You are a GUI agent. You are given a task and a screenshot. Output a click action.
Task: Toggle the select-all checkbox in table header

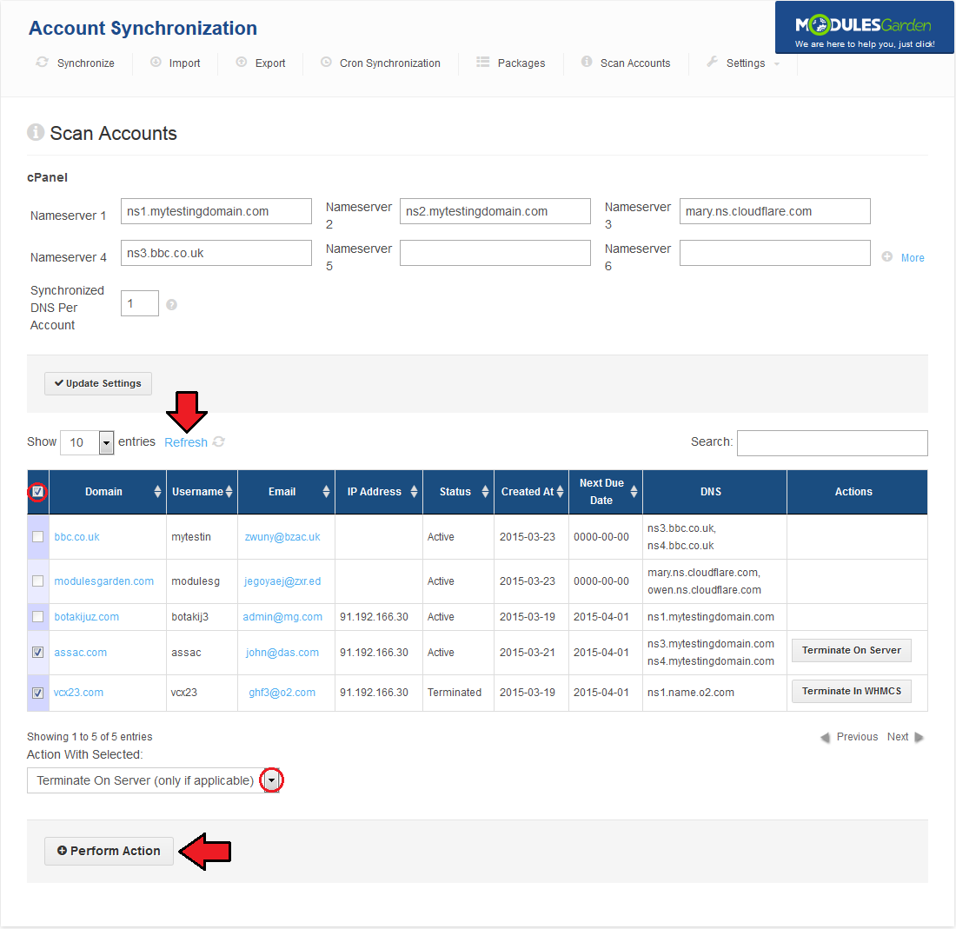(x=37, y=492)
